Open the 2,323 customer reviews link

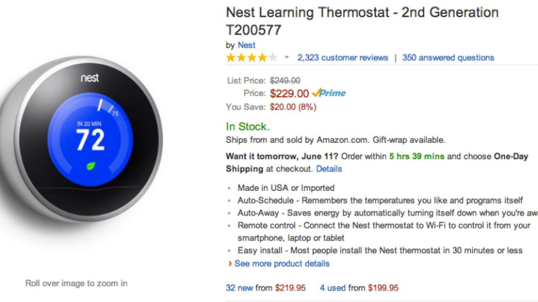tap(343, 58)
